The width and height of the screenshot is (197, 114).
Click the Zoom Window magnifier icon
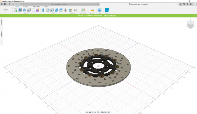tap(98, 112)
